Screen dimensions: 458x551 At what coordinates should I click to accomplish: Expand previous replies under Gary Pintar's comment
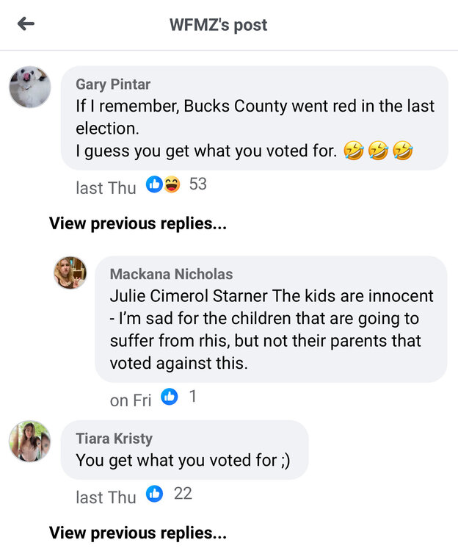pyautogui.click(x=137, y=223)
